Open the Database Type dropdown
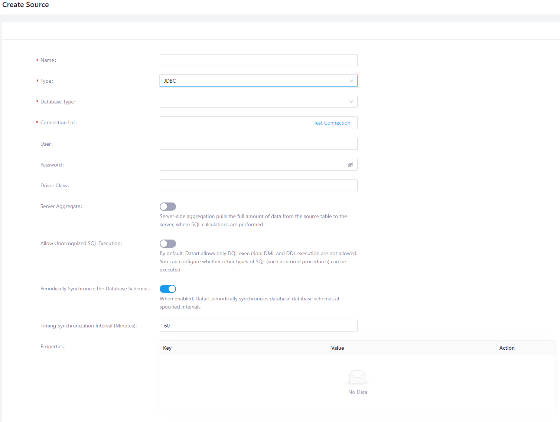Image resolution: width=560 pixels, height=422 pixels. 258,102
